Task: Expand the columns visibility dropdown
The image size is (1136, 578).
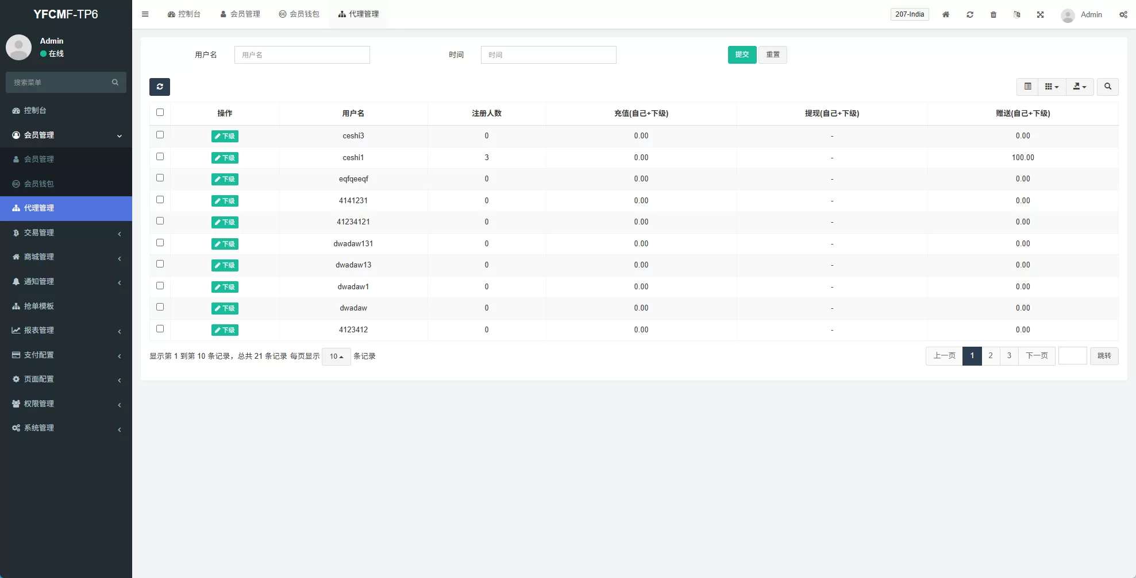Action: (1052, 87)
